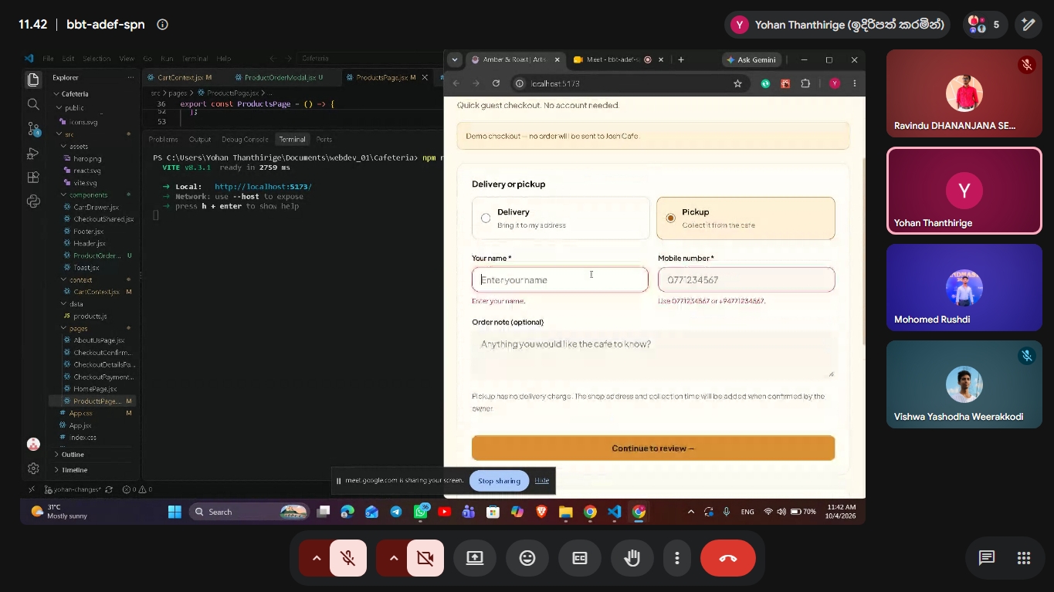This screenshot has width=1054, height=592.
Task: Open audio settings chevron beside Meet microphone
Action: point(316,558)
